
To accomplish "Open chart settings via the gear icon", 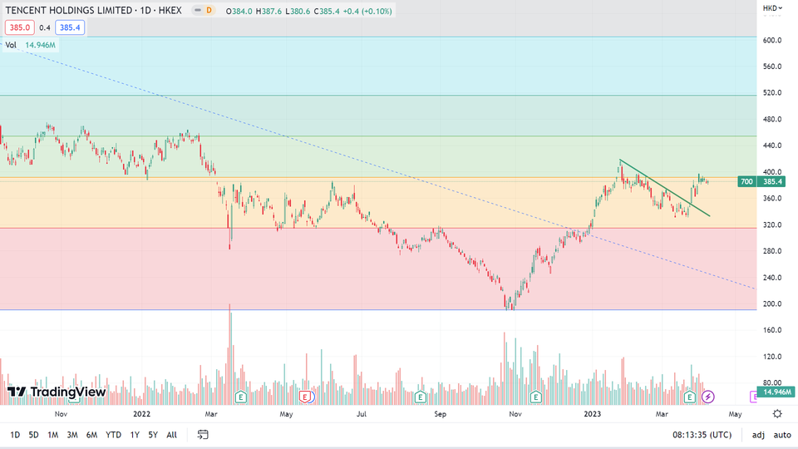I will [x=777, y=414].
